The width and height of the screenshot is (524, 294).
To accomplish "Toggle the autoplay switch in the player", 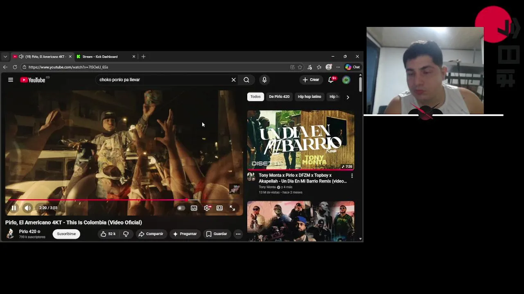I will [181, 208].
